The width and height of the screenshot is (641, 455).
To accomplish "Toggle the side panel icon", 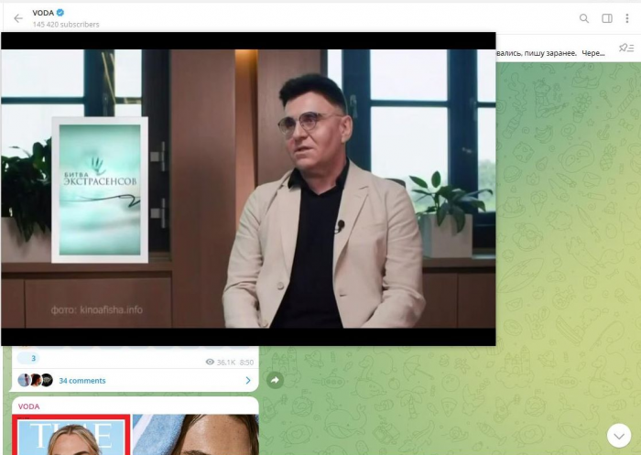I will pos(607,18).
